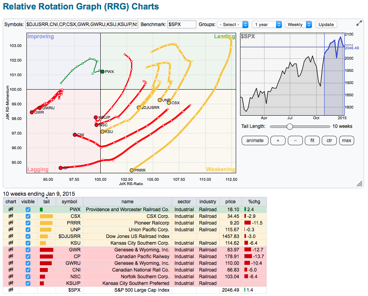Viewport: 368px width, 296px height.
Task: Open the Weekly interval dropdown
Action: 298,24
